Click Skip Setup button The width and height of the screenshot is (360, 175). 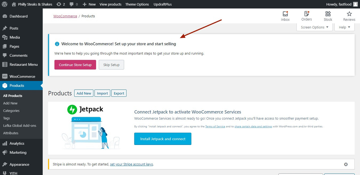111,65
